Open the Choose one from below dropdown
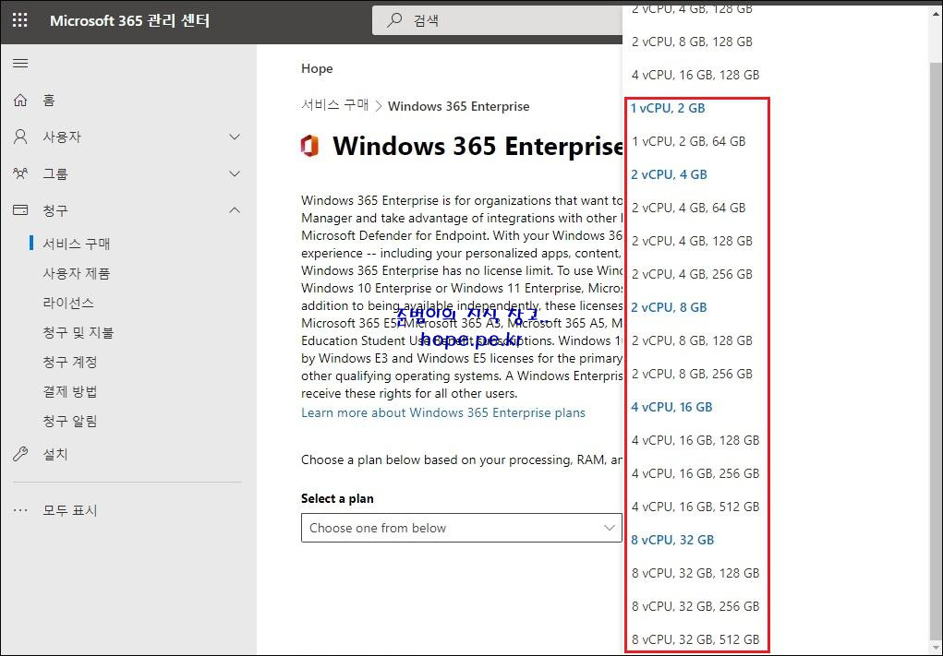 (x=461, y=528)
